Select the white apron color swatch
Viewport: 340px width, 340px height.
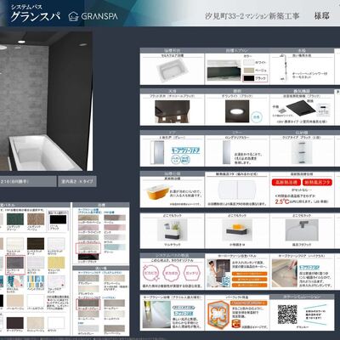249,62
